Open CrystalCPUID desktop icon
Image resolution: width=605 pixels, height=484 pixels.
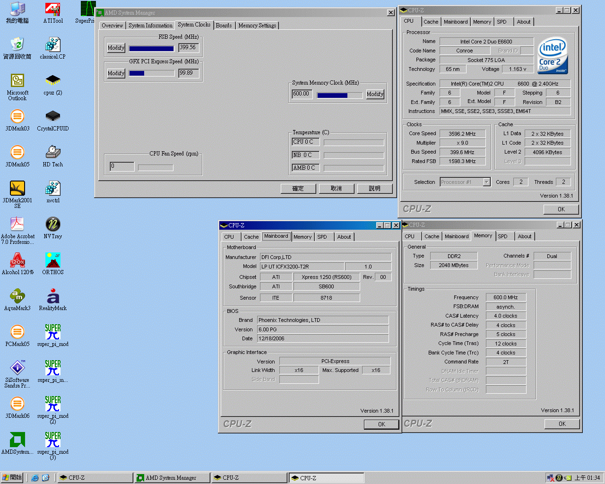click(x=52, y=121)
